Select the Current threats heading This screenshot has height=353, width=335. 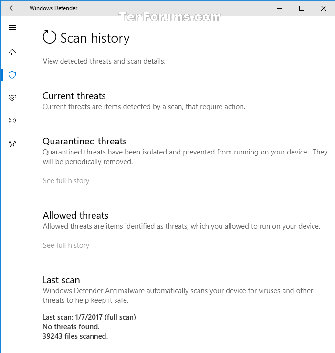pos(74,96)
